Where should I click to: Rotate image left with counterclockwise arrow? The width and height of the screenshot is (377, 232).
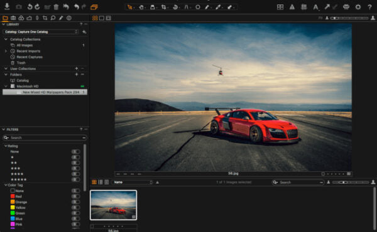[30, 7]
